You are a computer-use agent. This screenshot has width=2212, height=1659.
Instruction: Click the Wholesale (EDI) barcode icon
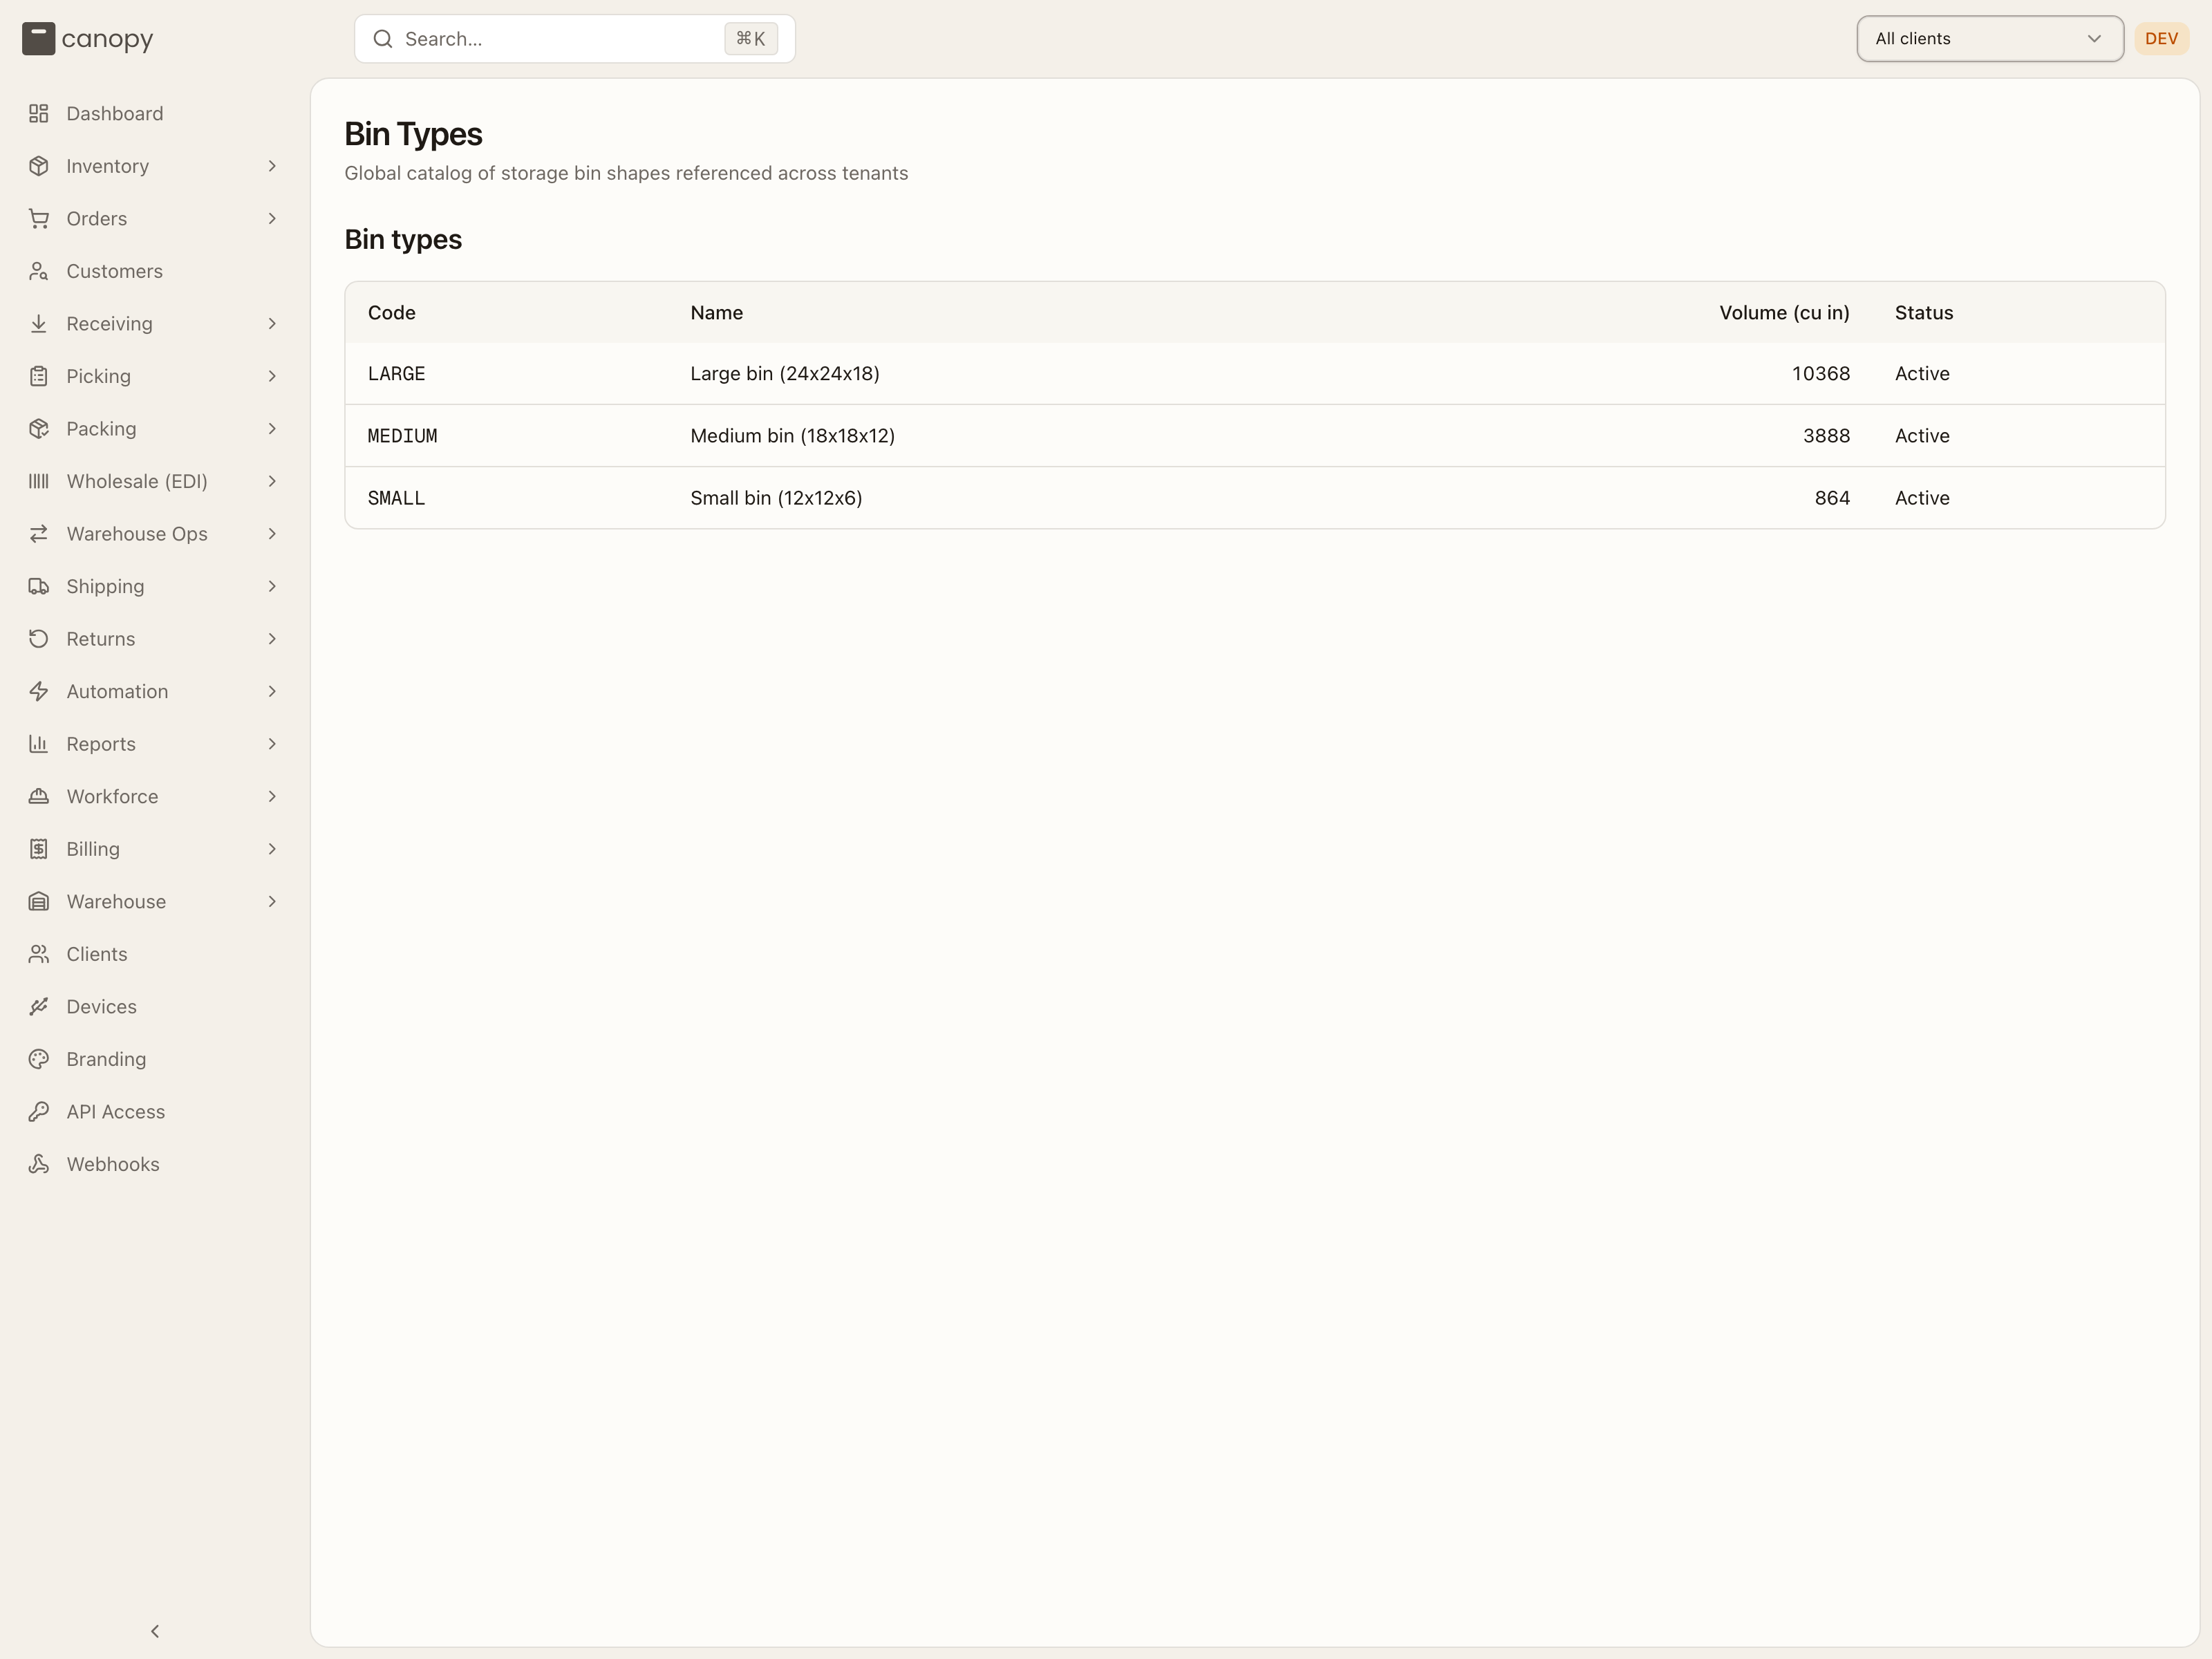tap(39, 481)
